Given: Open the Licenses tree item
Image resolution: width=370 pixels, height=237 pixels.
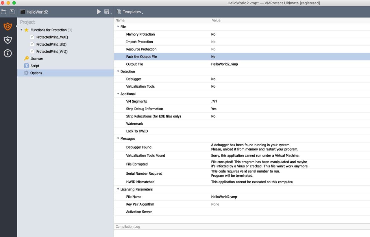Looking at the screenshot, I should click(x=37, y=59).
